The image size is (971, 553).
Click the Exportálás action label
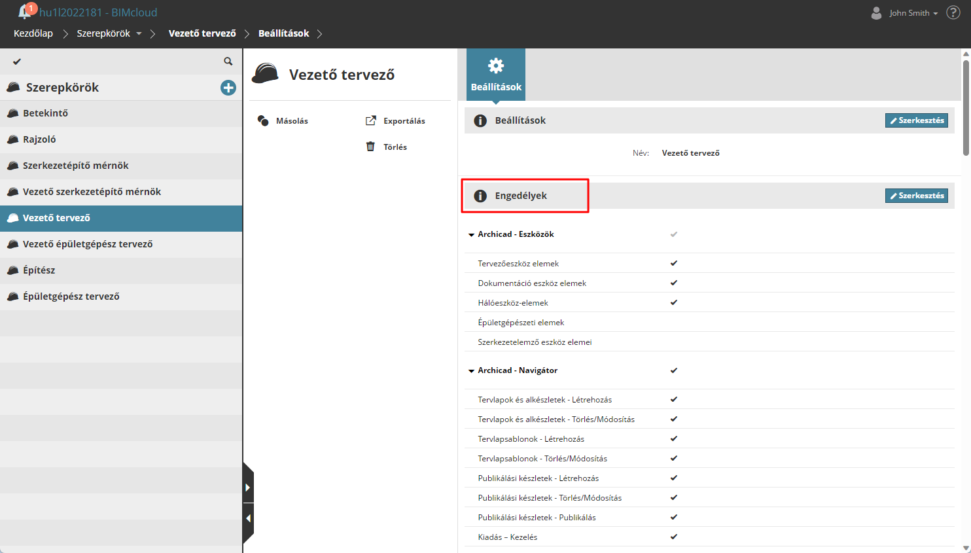pos(404,121)
